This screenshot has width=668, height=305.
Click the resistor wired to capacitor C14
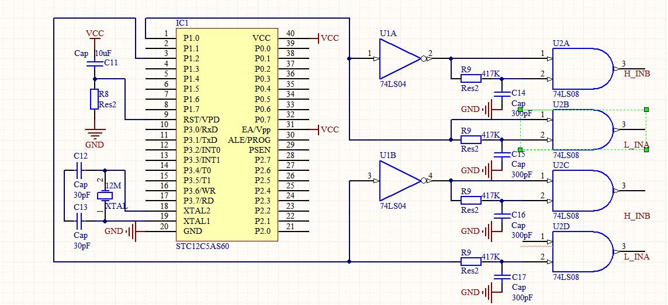click(x=470, y=79)
